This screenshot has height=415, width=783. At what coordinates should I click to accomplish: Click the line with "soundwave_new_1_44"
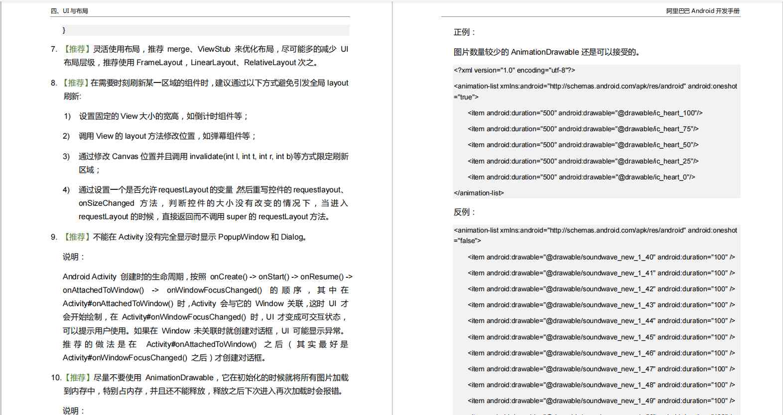coord(601,321)
